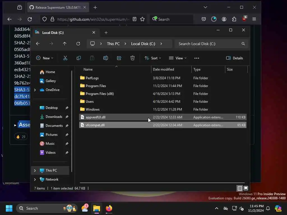The width and height of the screenshot is (287, 215).
Task: Go back in File Explorer
Action: tap(38, 44)
